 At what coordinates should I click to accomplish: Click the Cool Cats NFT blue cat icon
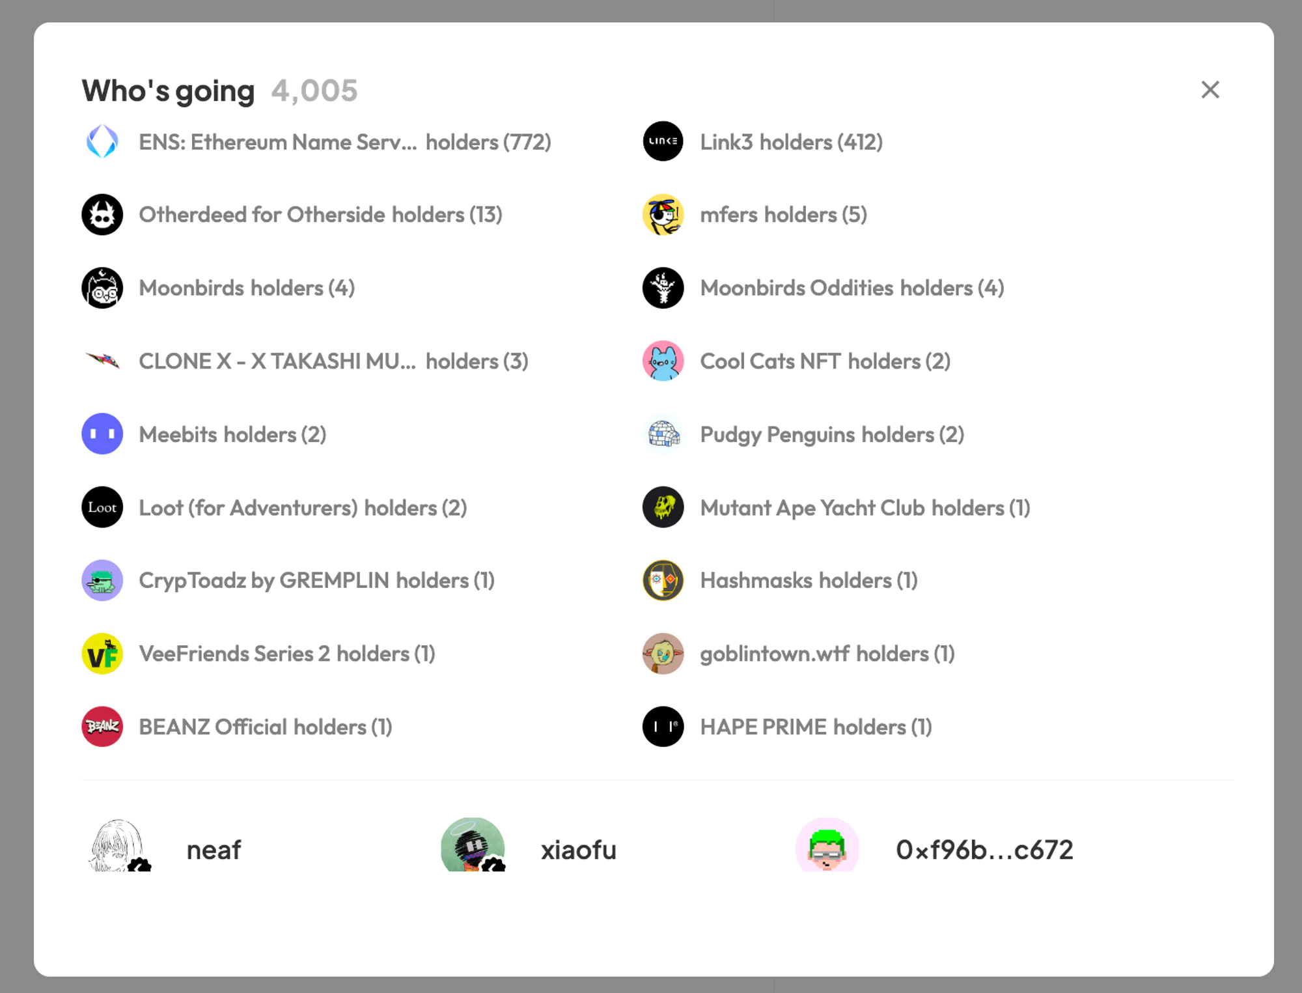(x=663, y=361)
